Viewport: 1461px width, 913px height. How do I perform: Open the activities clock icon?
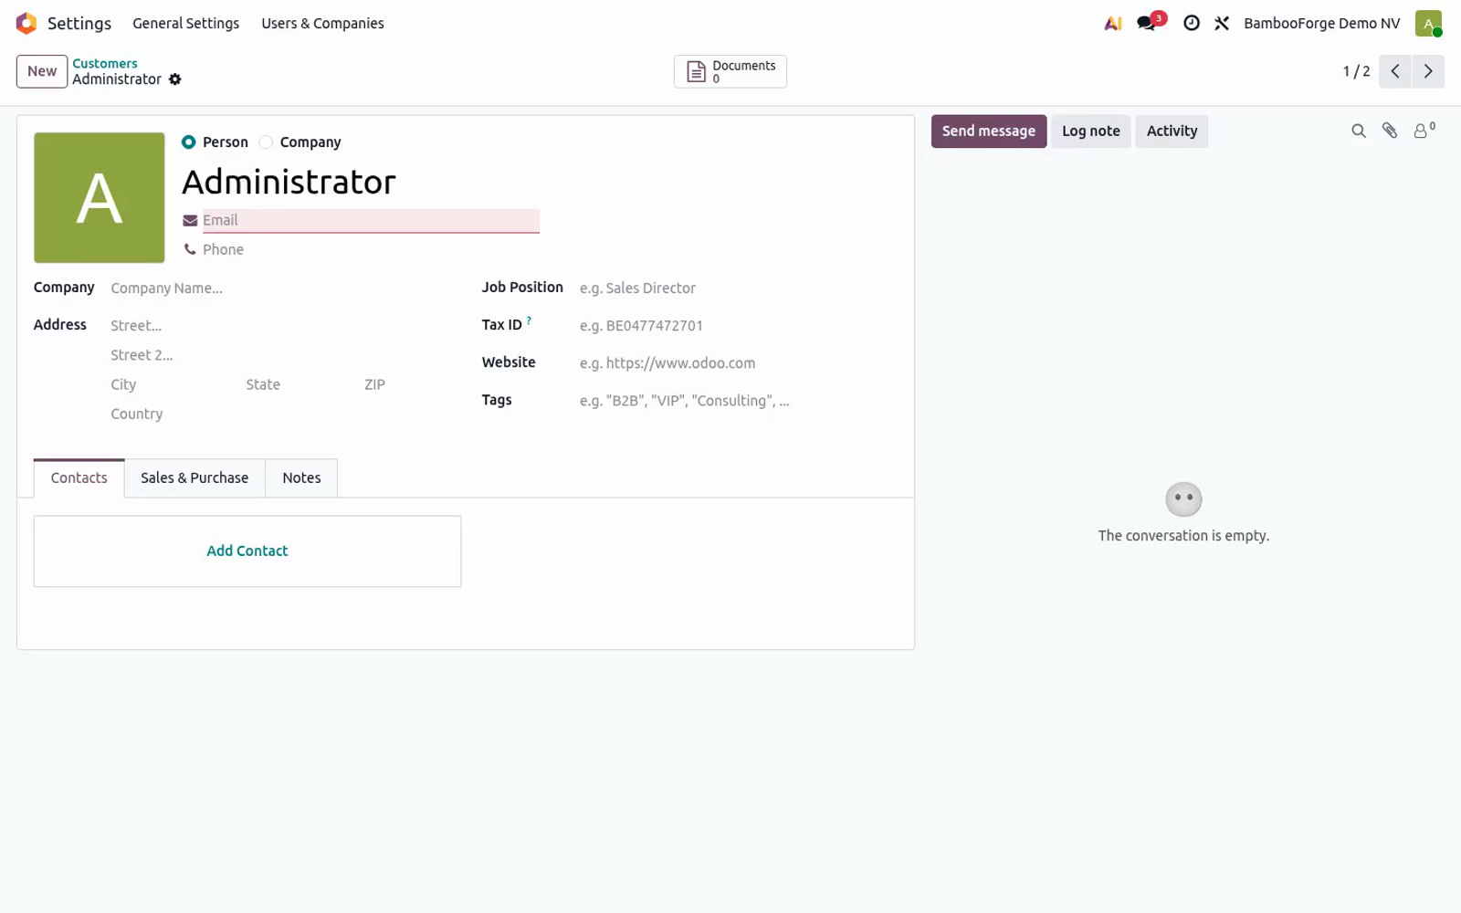coord(1191,24)
